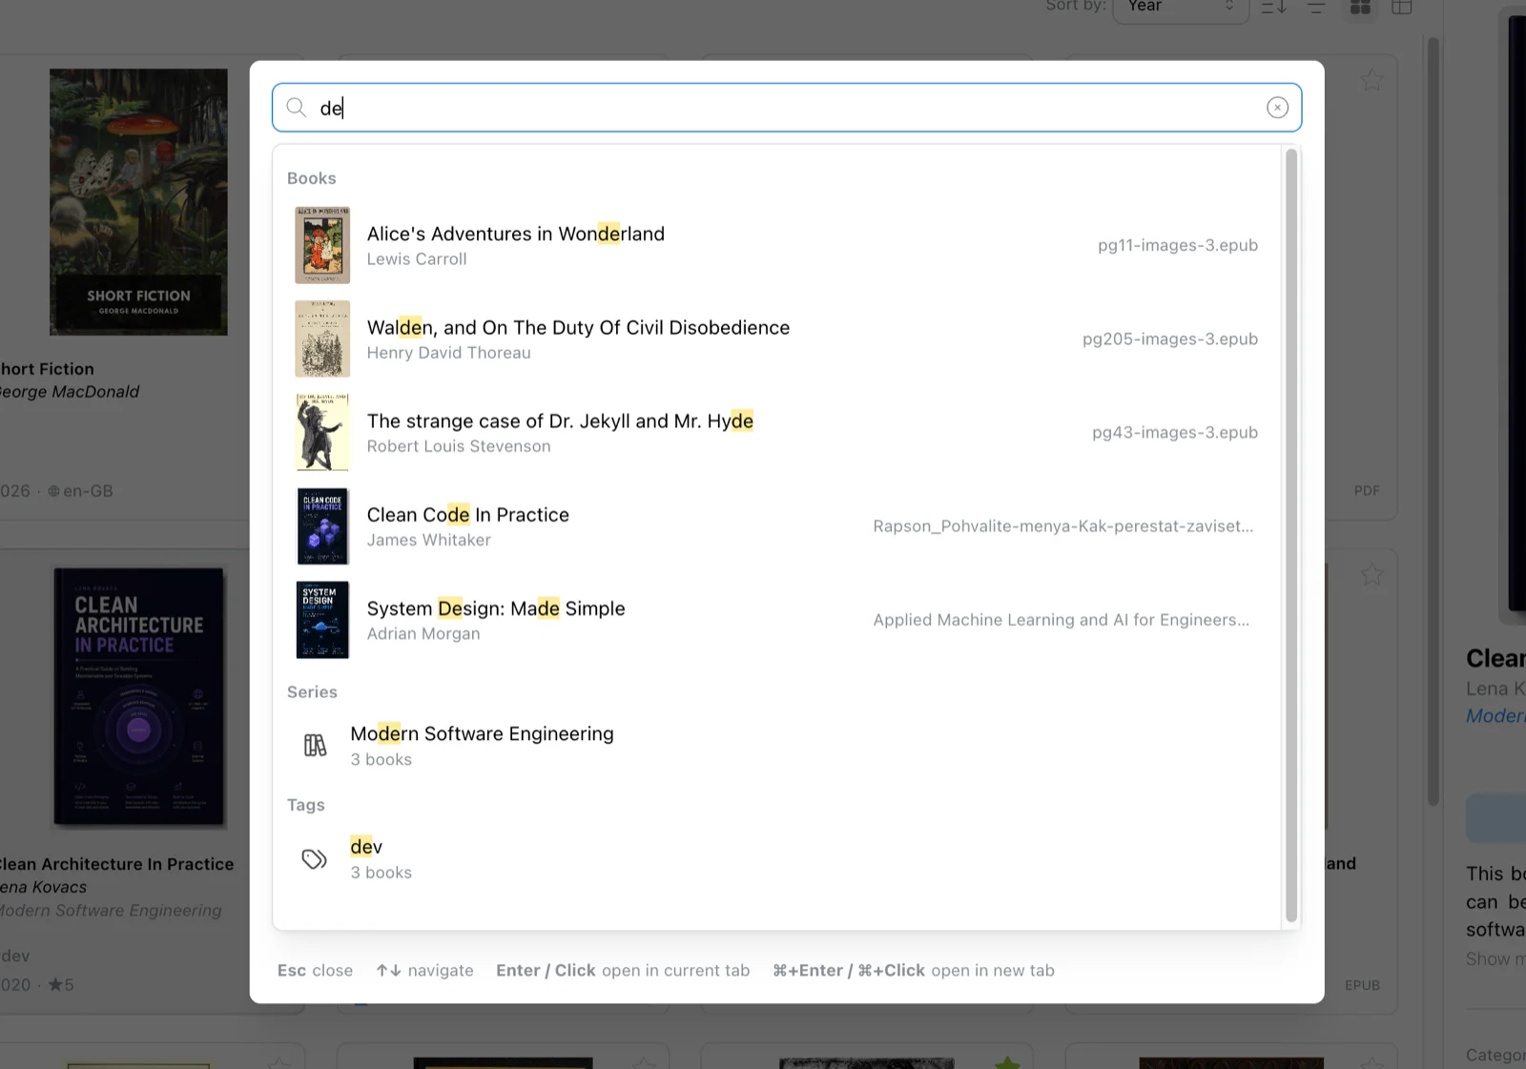
Task: Click Alice in Wonderland cover thumbnail
Action: (322, 245)
